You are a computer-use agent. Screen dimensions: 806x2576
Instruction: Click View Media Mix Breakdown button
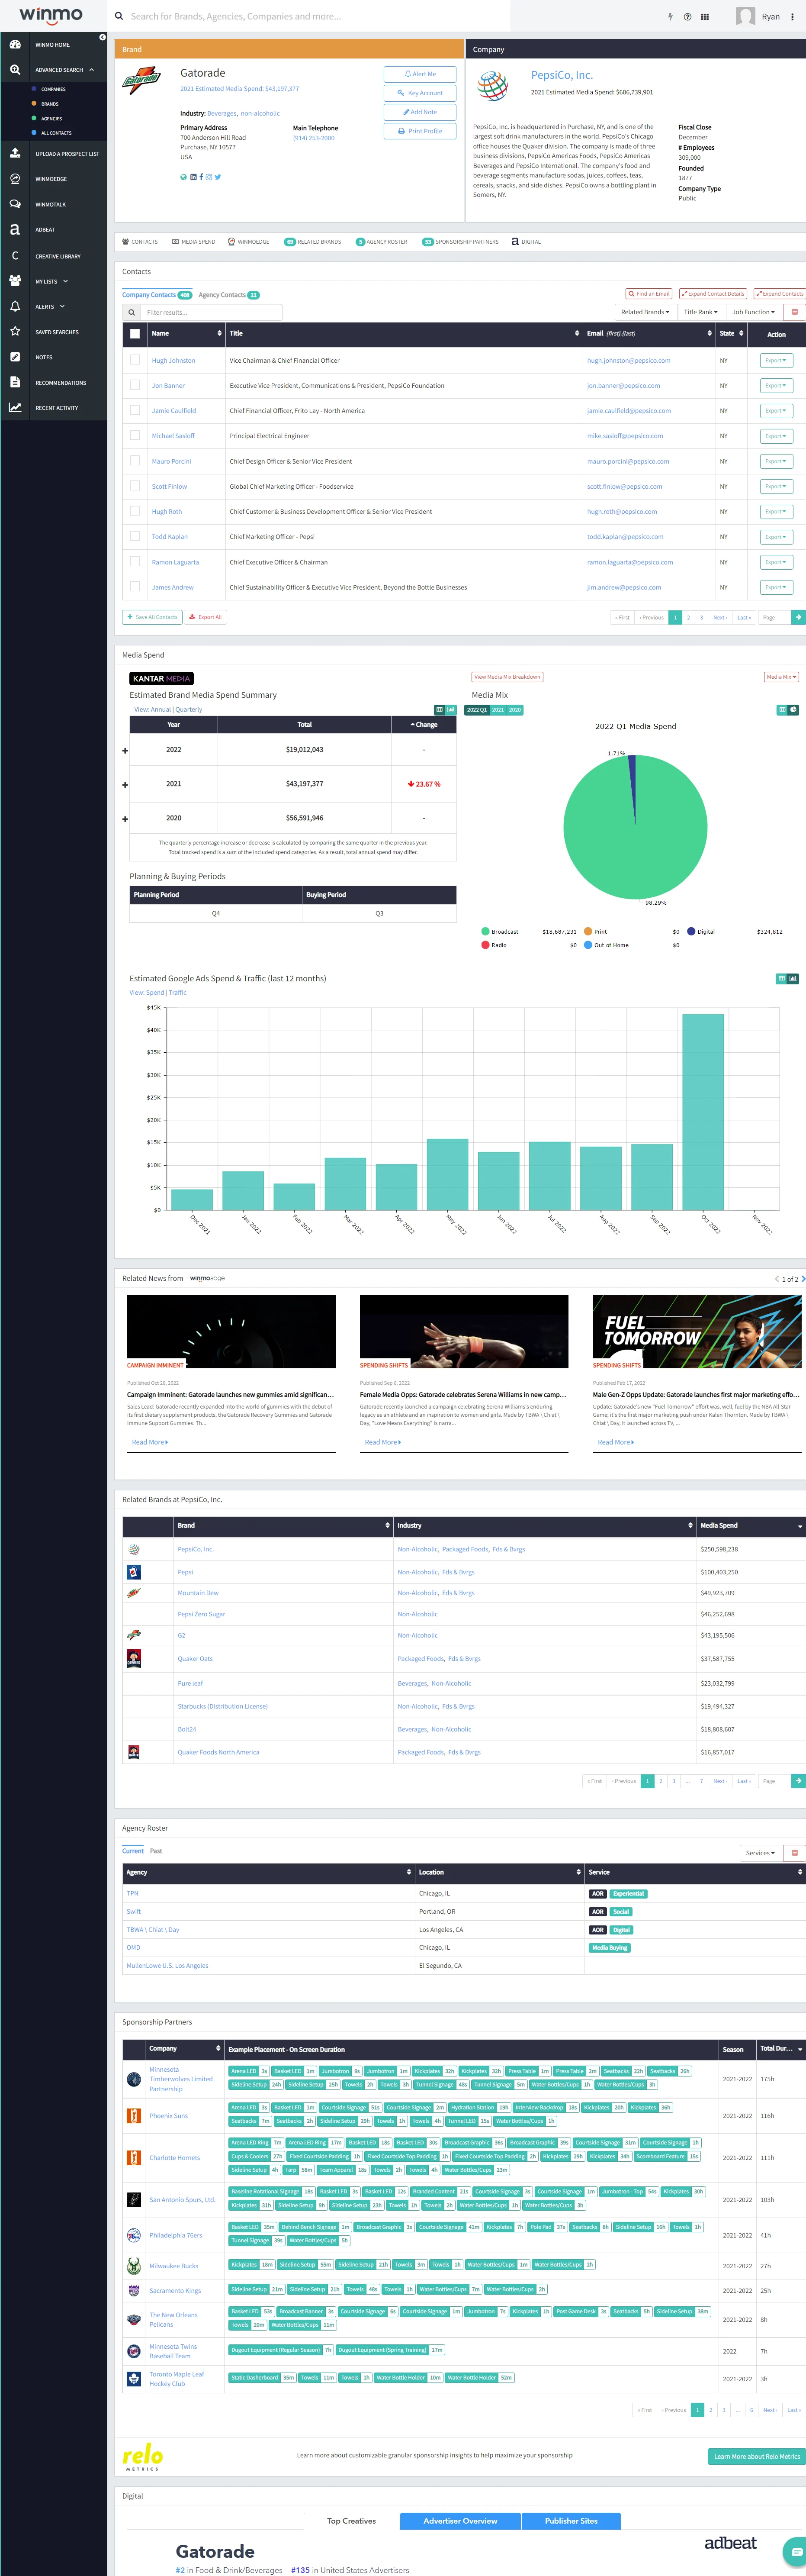coord(507,677)
